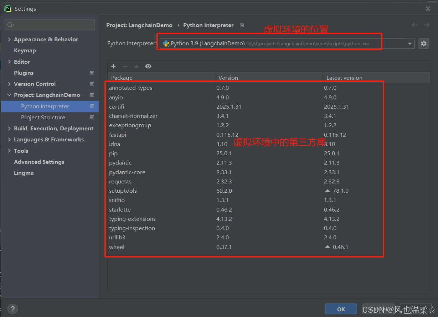Sort by Latest version column header
The width and height of the screenshot is (438, 317).
(376, 78)
